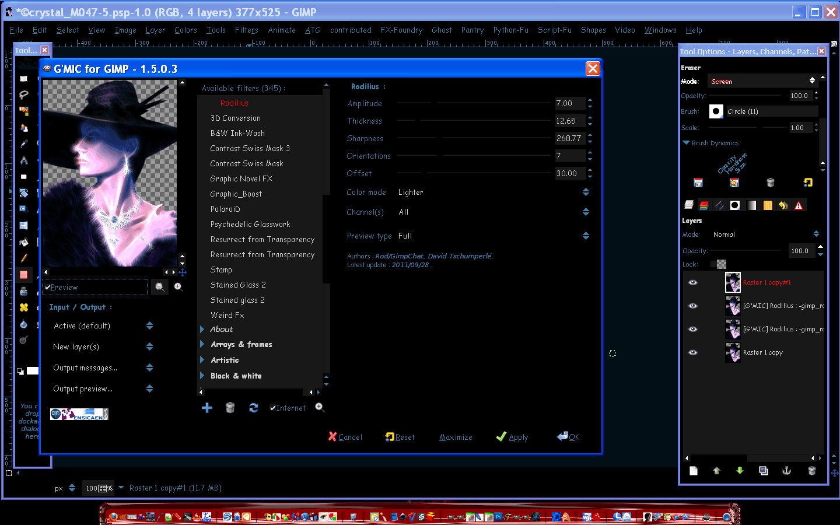Image resolution: width=840 pixels, height=525 pixels.
Task: Click the Maximize button in G'MIC
Action: (x=456, y=437)
